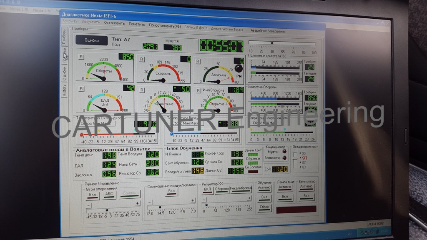Image resolution: width=427 pixels, height=240 pixels.
Task: Click R button on the Заслонка gauge
Action: (x=198, y=61)
